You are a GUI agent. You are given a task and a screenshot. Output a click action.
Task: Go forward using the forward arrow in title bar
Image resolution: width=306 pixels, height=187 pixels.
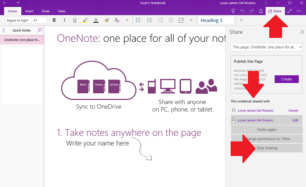(x=17, y=3)
